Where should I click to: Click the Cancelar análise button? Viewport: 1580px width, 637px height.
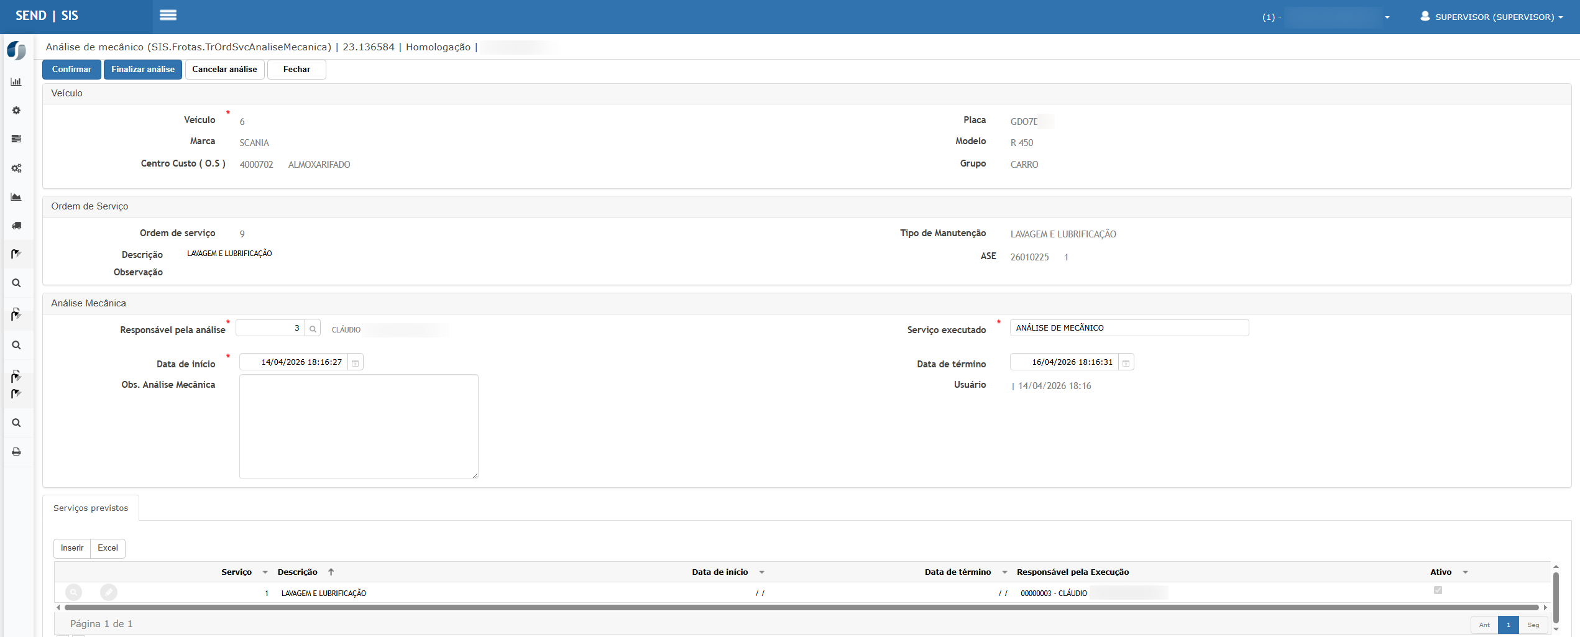tap(224, 70)
